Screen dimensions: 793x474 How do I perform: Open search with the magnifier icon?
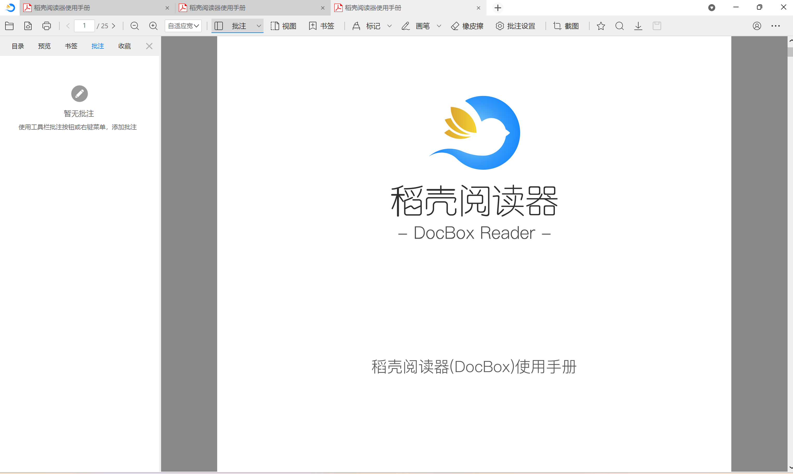[620, 26]
